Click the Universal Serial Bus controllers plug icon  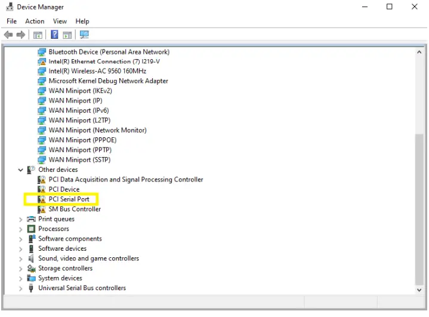pos(31,288)
